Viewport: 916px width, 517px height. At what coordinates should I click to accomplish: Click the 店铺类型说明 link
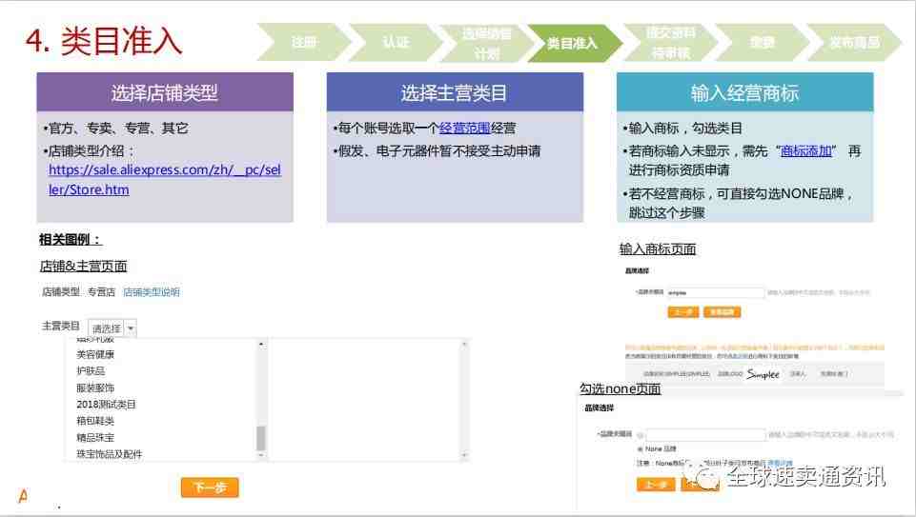pos(152,291)
